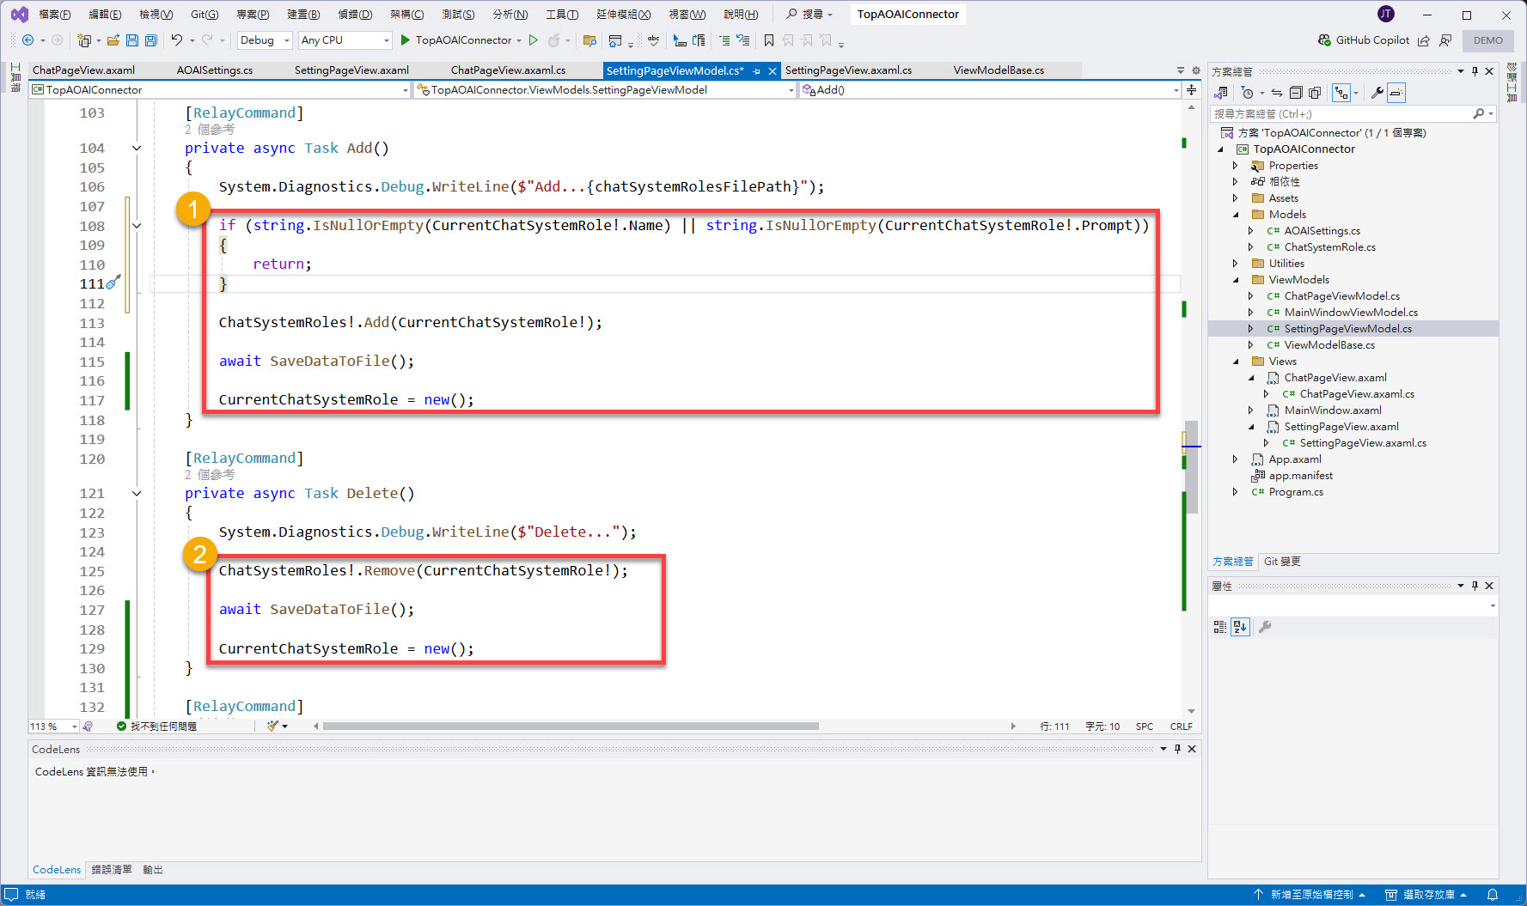Select ChatSystemRole.cs in Solution Explorer
1527x906 pixels.
tap(1329, 247)
